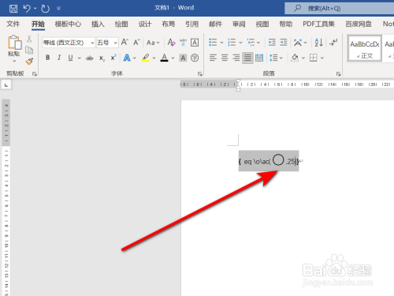Open the 帮助 tab
This screenshot has height=296, width=394.
286,24
